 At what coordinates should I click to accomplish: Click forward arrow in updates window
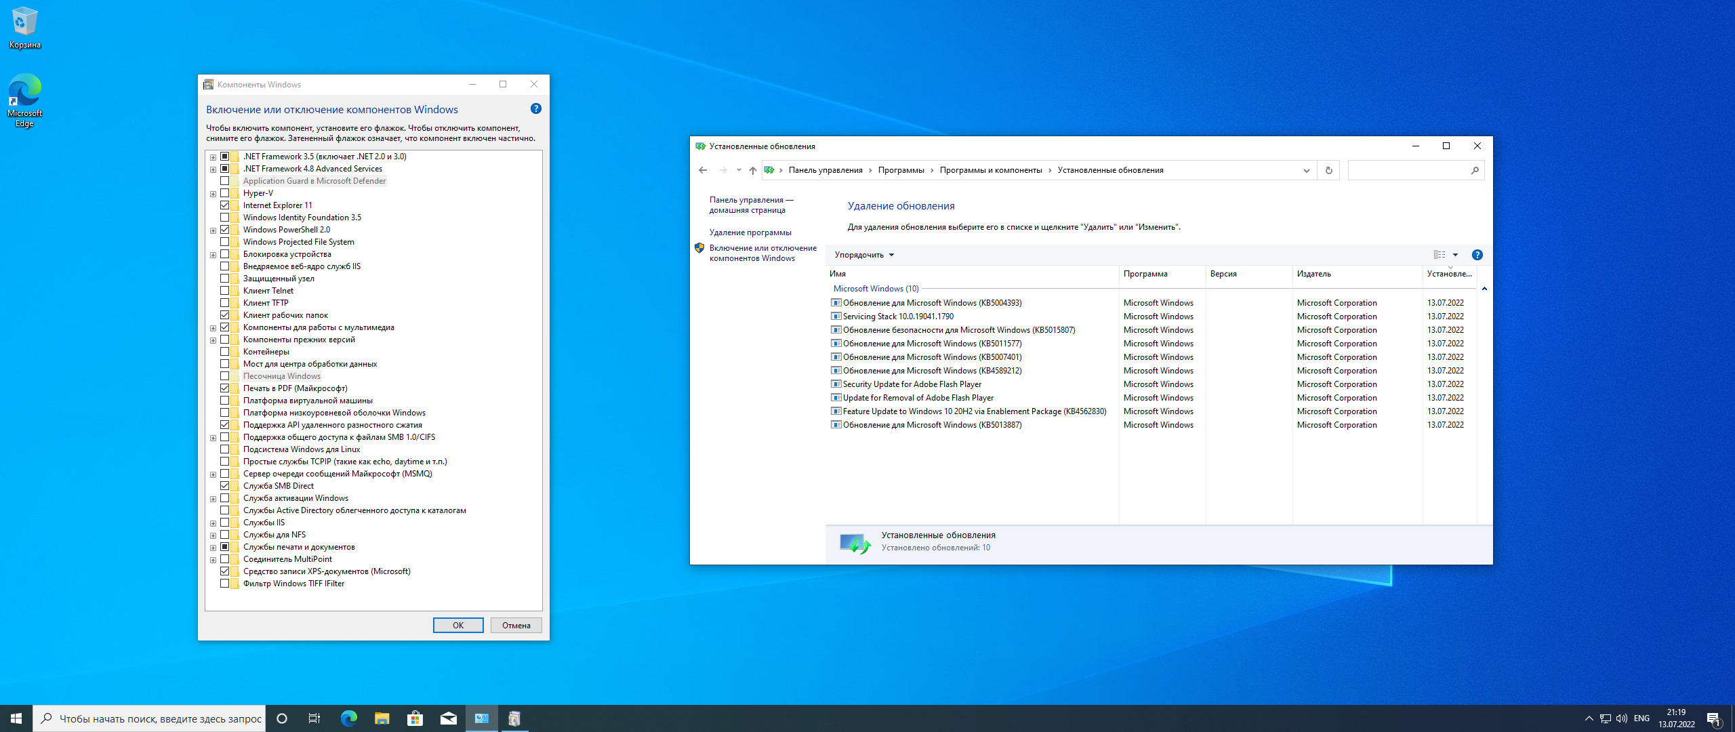click(x=722, y=170)
